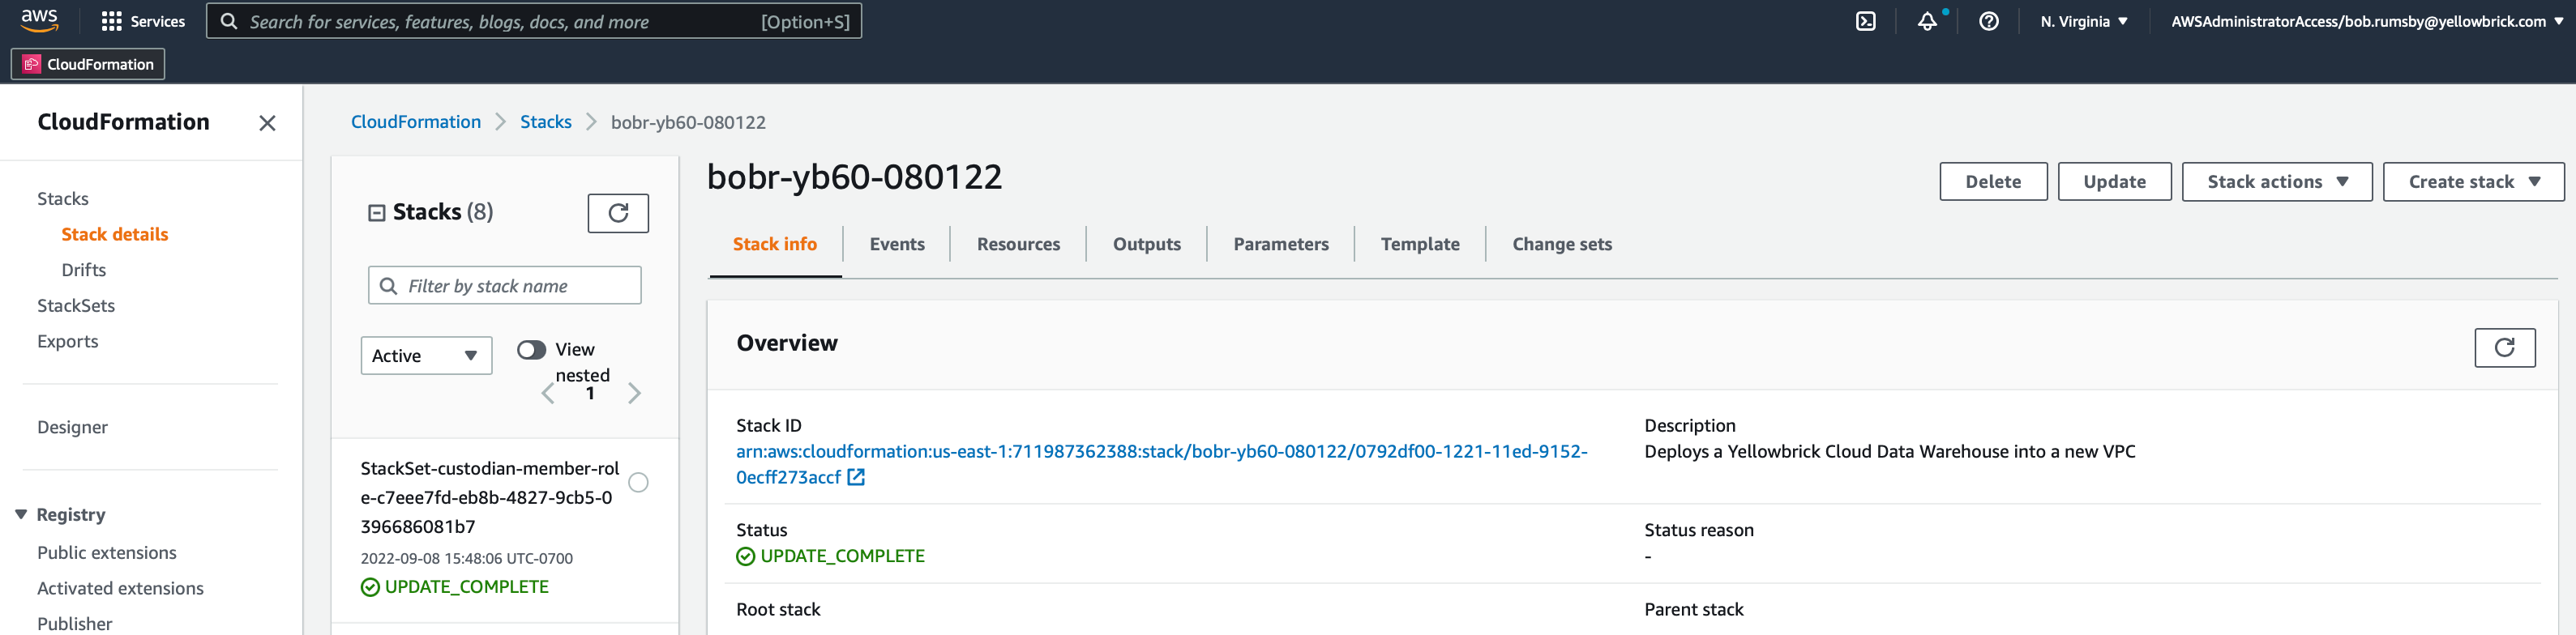Open Activated extensions in sidebar
Image resolution: width=2576 pixels, height=635 pixels.
[x=120, y=588]
